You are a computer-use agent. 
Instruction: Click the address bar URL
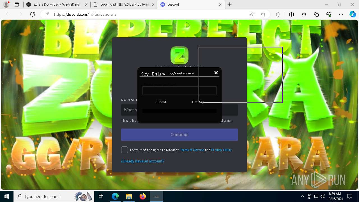(x=85, y=14)
